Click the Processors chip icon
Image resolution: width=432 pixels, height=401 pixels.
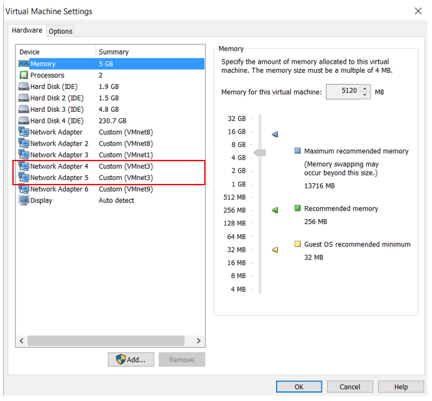click(23, 75)
